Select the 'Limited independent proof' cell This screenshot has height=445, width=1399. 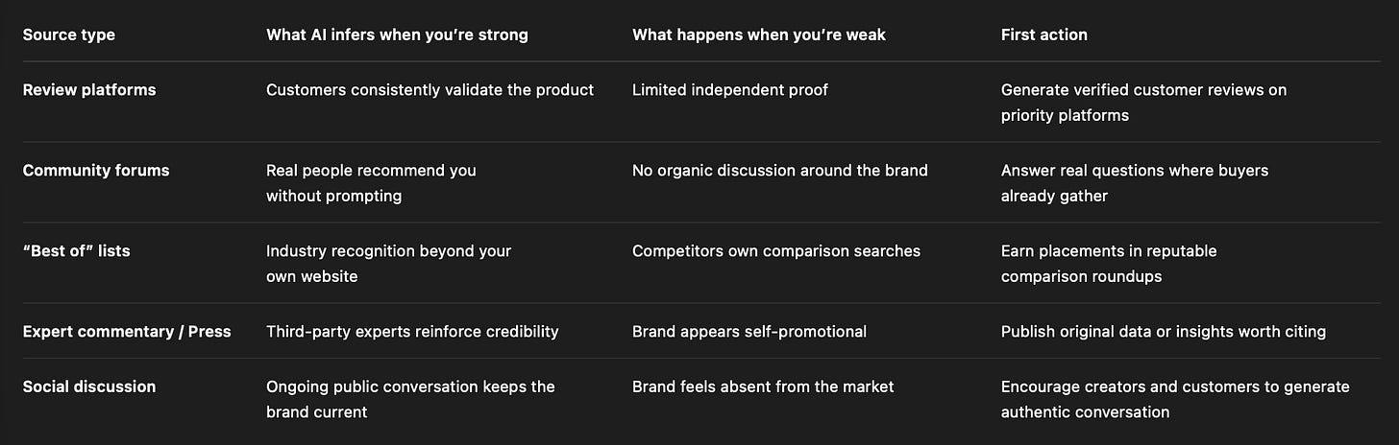coord(730,90)
